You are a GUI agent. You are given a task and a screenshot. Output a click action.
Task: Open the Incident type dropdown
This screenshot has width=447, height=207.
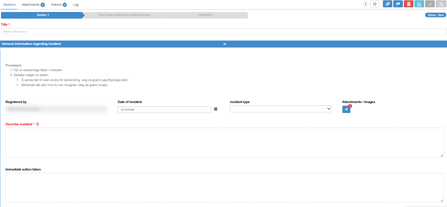[281, 109]
